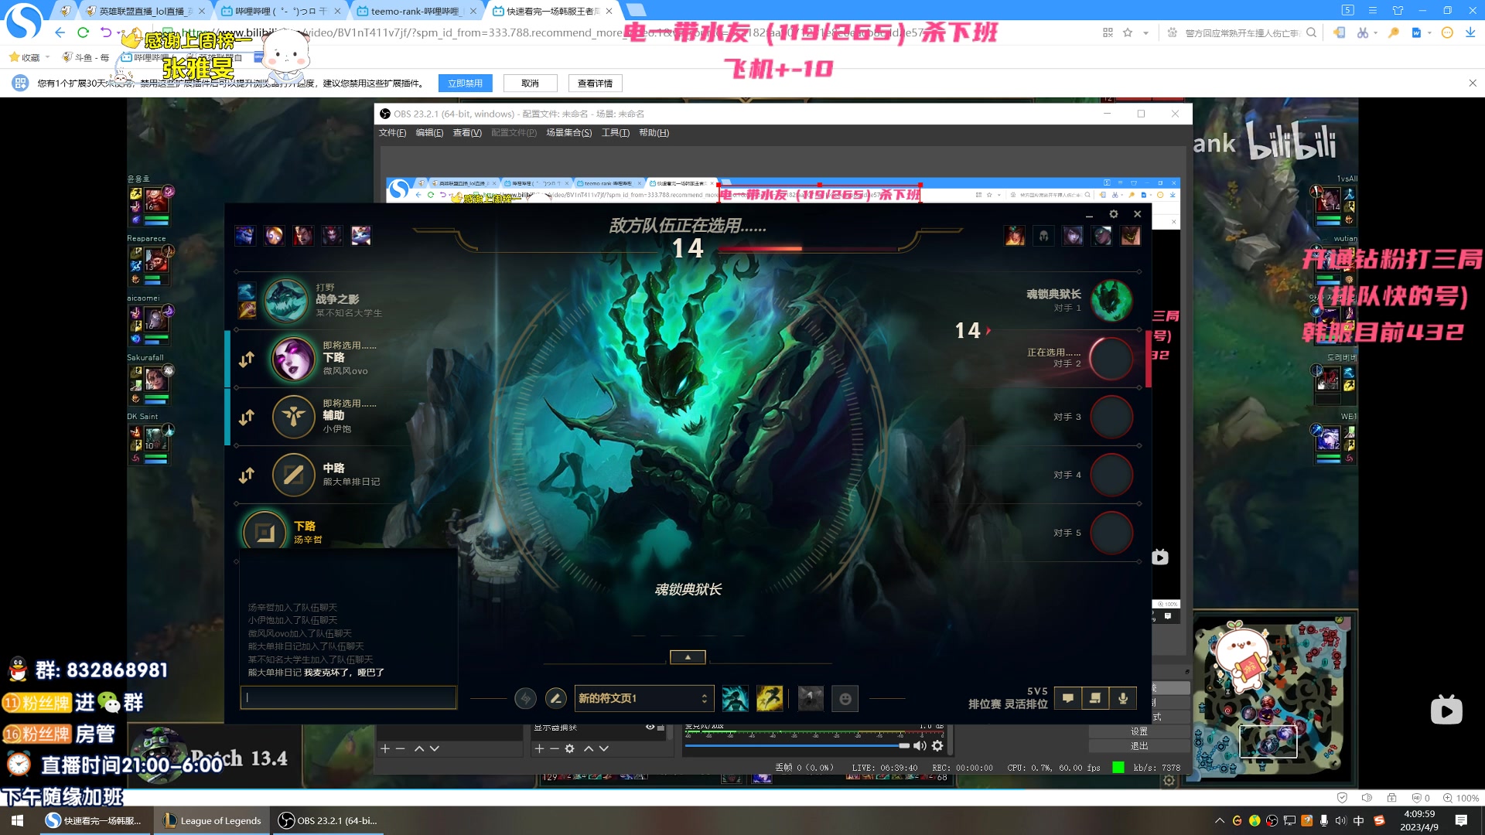Select the Ghost summoner spell icon
Screen dimensions: 1485x835
pyautogui.click(x=735, y=698)
